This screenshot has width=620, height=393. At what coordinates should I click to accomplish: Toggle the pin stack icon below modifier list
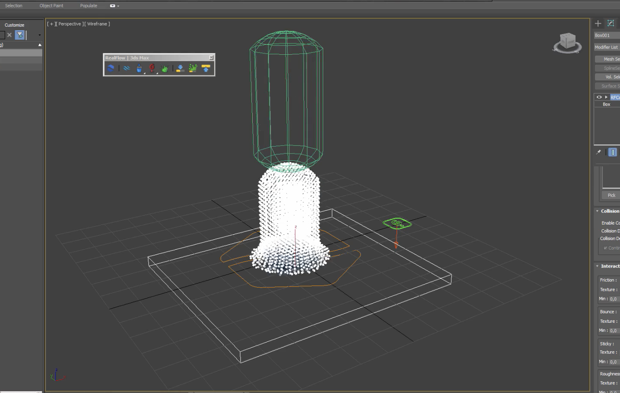[x=598, y=152]
